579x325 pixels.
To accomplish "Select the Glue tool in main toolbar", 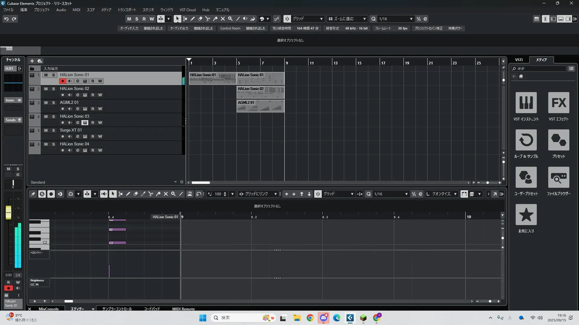I will (215, 19).
